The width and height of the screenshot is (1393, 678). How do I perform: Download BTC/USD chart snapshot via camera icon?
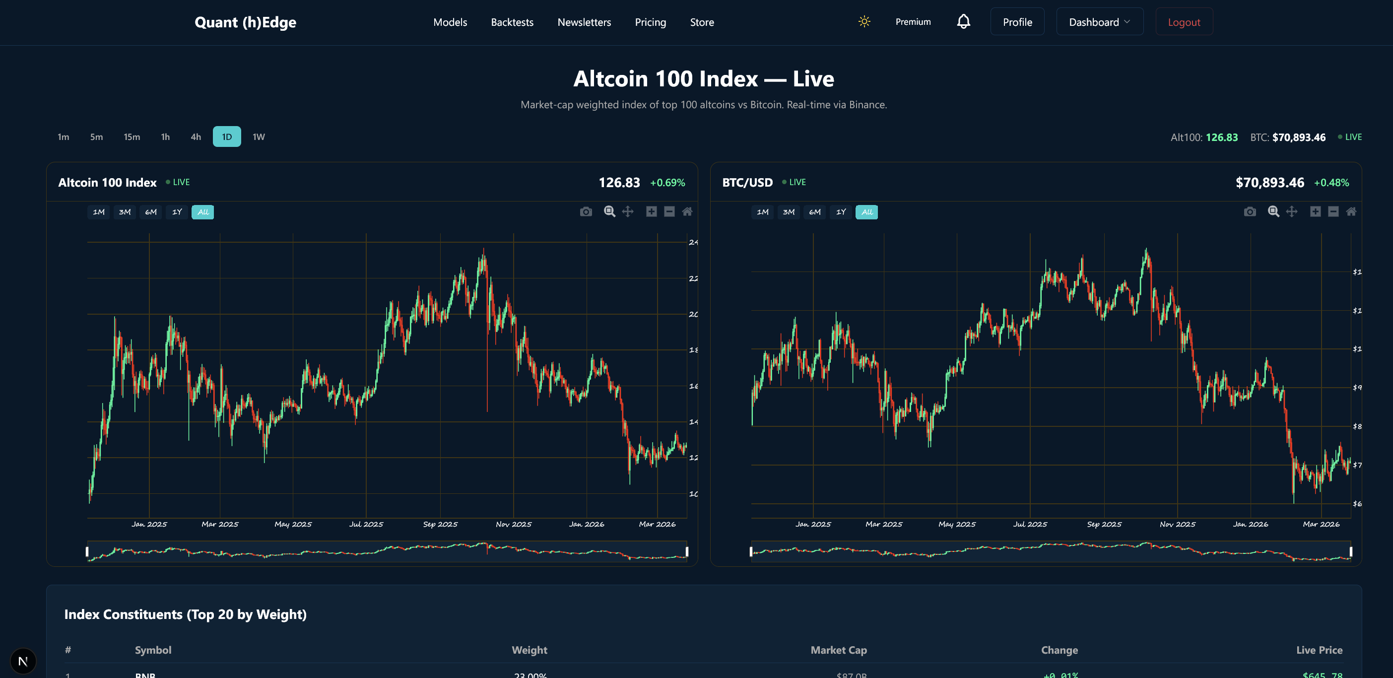tap(1250, 211)
